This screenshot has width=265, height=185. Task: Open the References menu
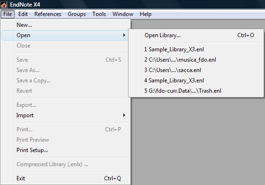48,14
